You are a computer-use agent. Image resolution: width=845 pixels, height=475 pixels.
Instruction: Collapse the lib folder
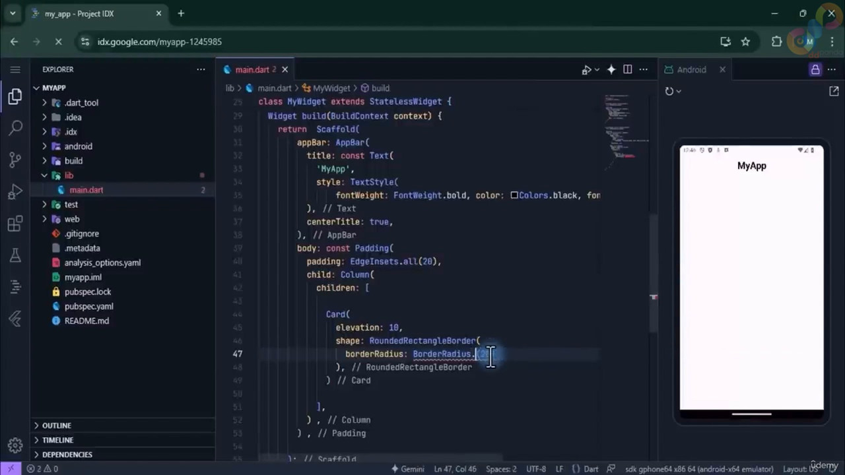[x=44, y=175]
